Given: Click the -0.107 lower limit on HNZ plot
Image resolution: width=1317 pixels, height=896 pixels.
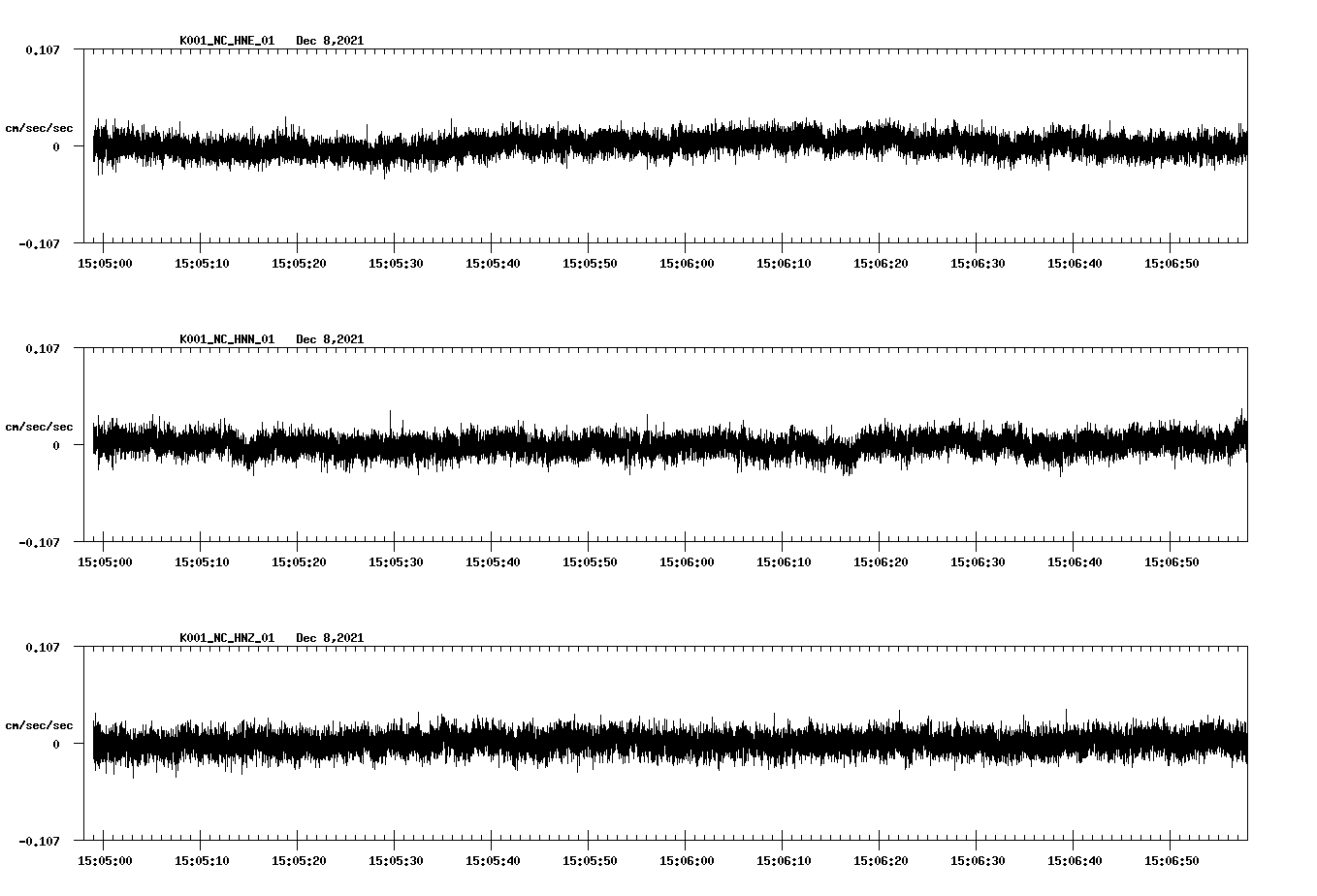Looking at the screenshot, I should coord(39,842).
